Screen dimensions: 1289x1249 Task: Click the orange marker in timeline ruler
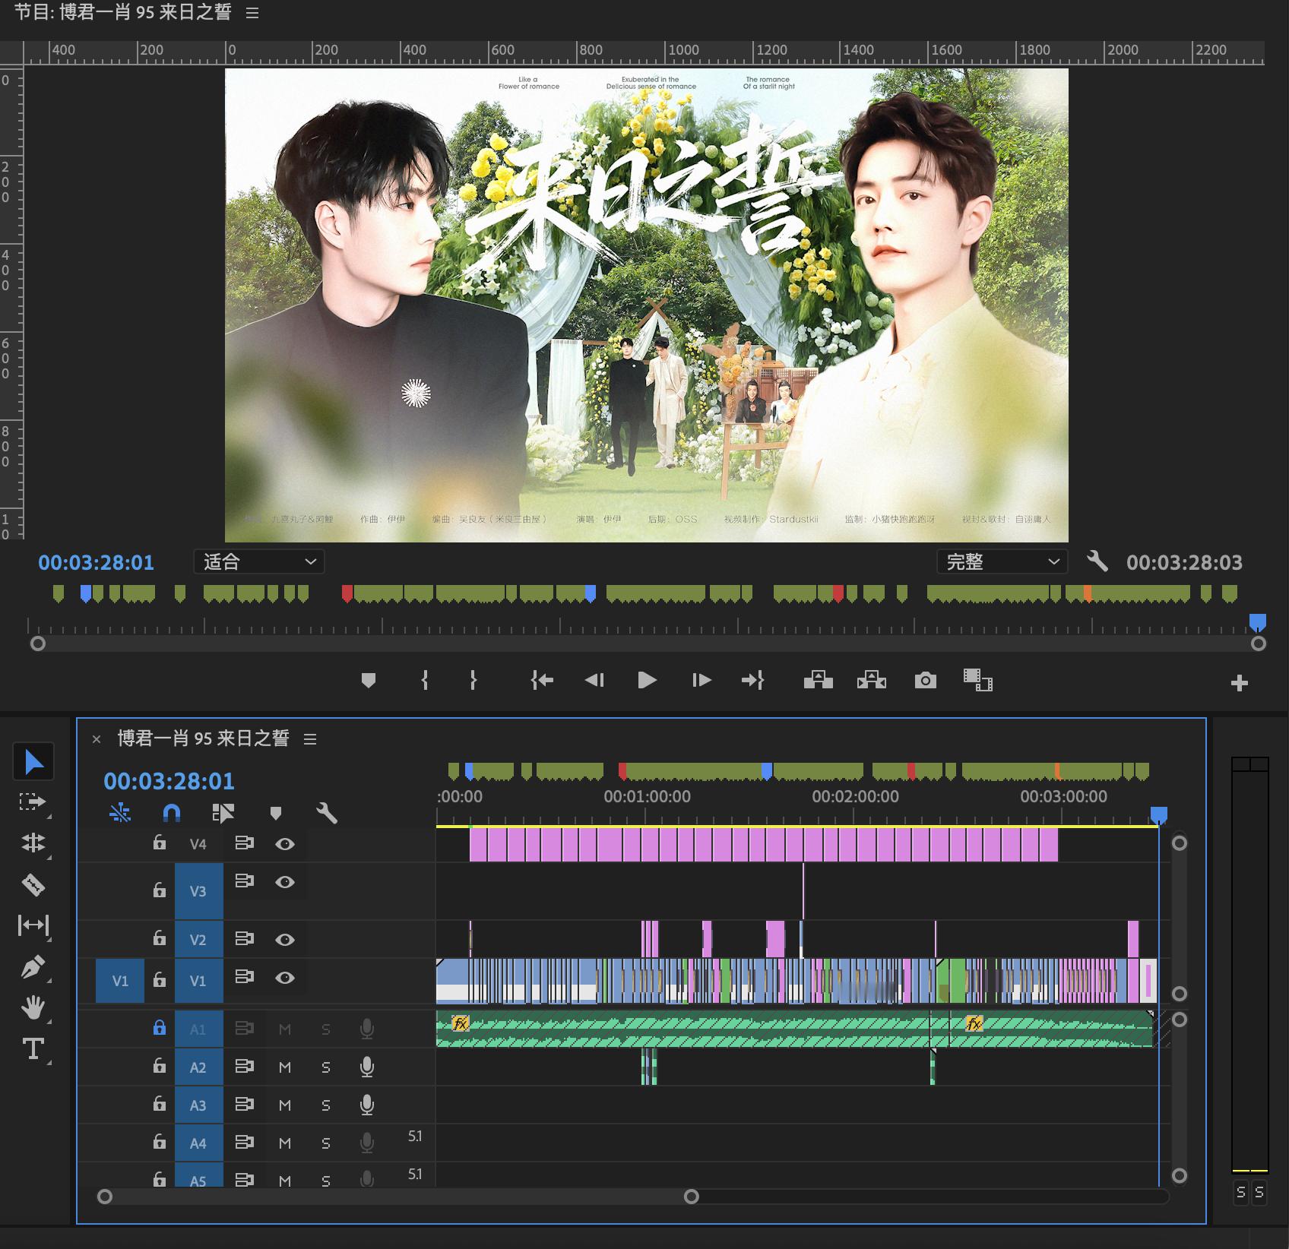pyautogui.click(x=1057, y=771)
